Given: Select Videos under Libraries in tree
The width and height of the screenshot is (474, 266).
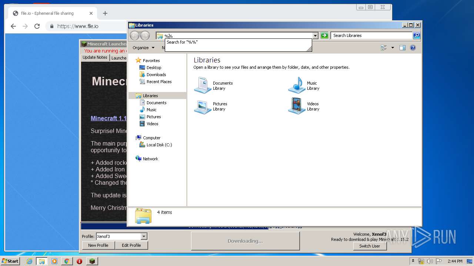Looking at the screenshot, I should point(152,124).
